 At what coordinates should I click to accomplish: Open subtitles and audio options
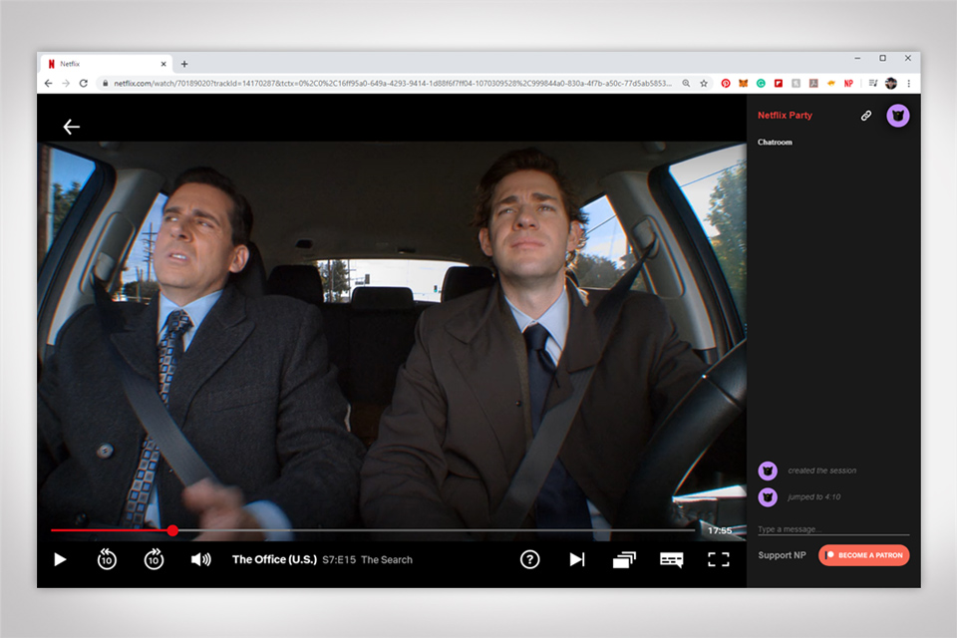672,559
